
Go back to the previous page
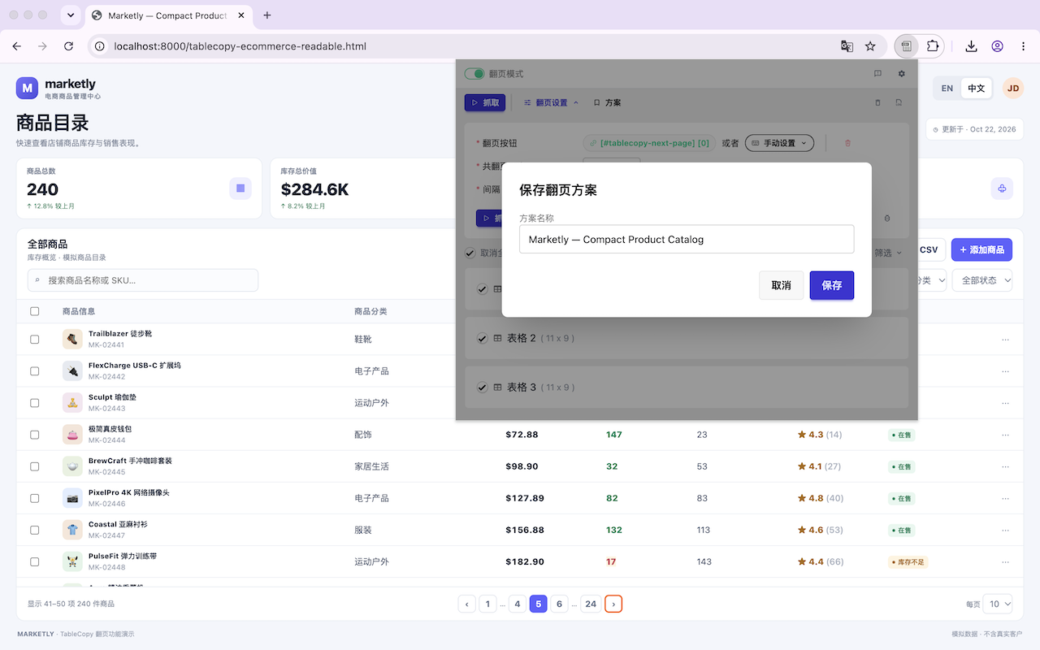pos(17,46)
